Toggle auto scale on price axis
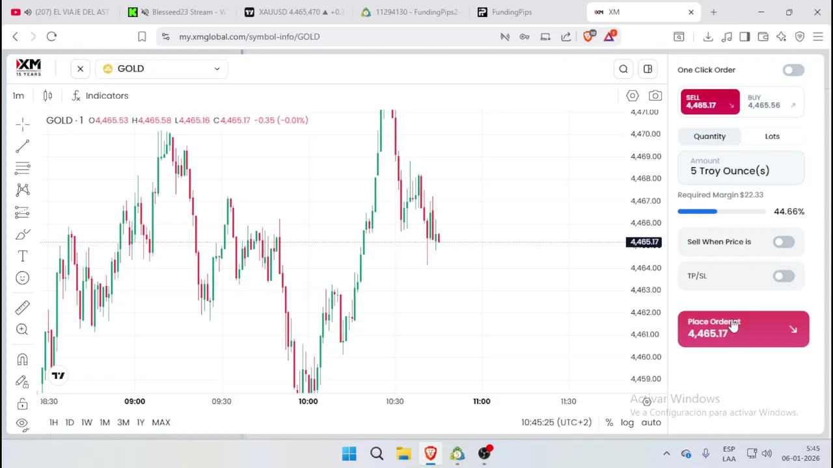Viewport: 833px width, 468px height. tap(651, 422)
